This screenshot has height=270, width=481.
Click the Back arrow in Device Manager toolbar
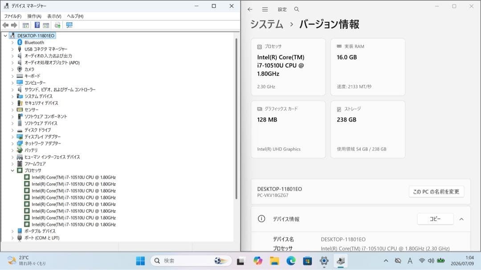click(x=5, y=25)
